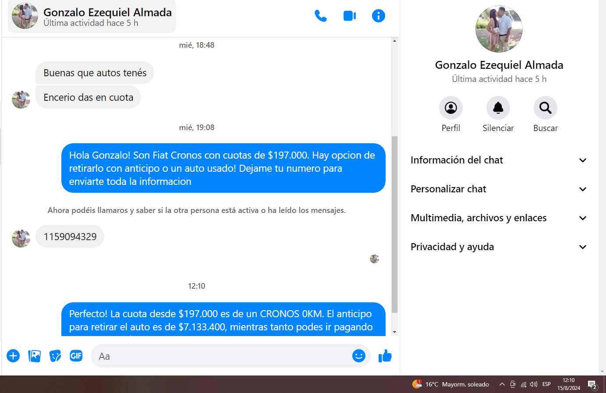Start a video call with Gonzalo
The image size is (606, 393).
click(350, 16)
